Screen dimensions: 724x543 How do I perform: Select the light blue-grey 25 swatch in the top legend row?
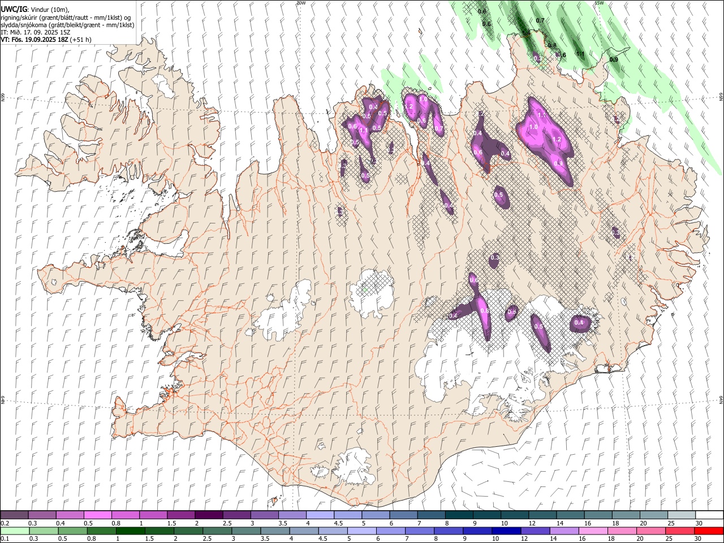click(x=682, y=515)
